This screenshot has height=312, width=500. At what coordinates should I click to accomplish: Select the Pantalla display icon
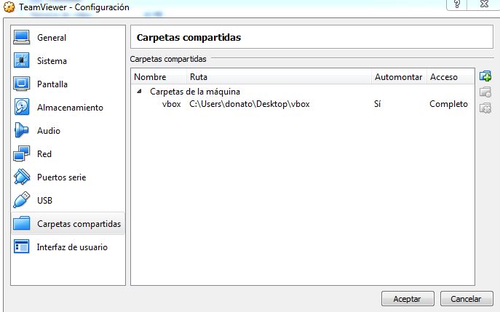click(22, 84)
